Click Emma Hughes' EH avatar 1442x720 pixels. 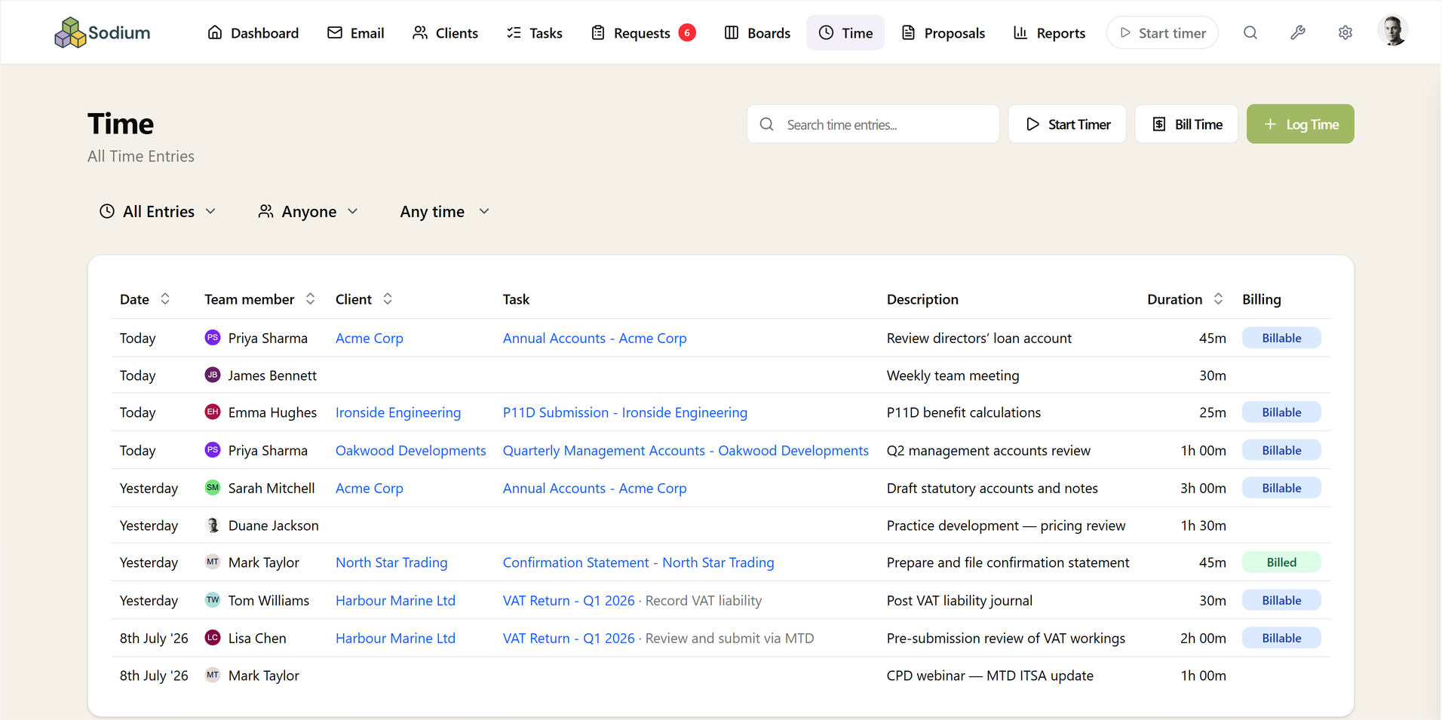click(x=213, y=412)
